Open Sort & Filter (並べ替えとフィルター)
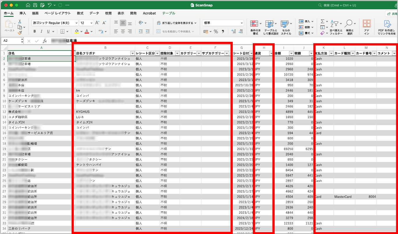The width and height of the screenshot is (398, 234). pos(336,27)
